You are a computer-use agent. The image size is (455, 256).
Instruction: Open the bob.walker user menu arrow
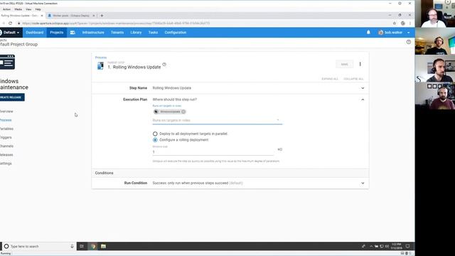[x=409, y=33]
